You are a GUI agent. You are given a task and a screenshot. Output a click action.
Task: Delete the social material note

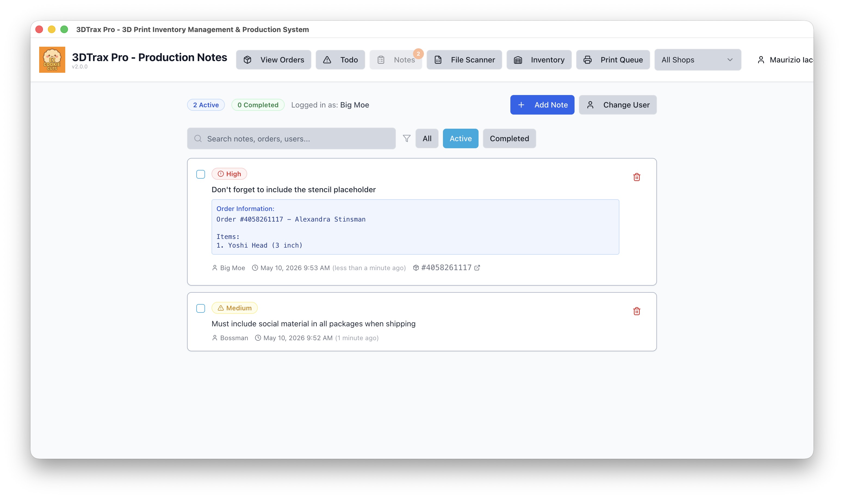pos(636,311)
